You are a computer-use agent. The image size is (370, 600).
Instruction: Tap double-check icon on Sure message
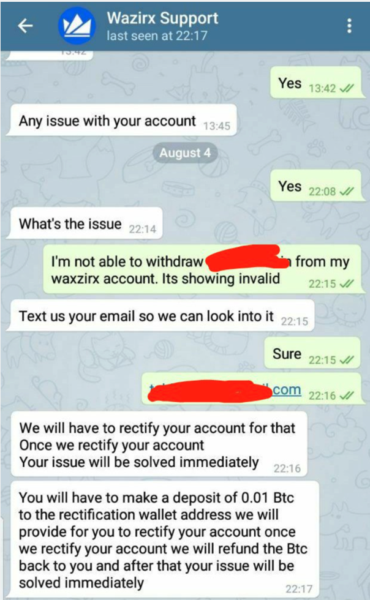point(347,360)
